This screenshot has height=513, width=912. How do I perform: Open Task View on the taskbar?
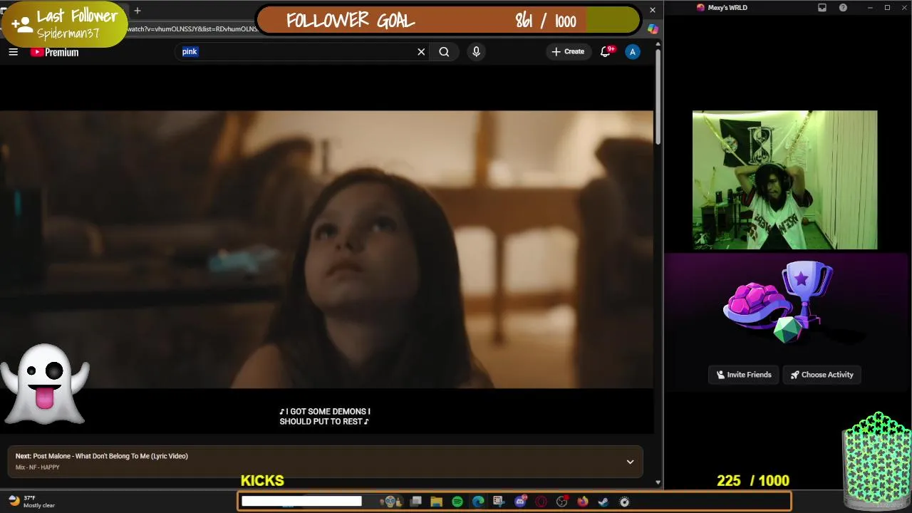[416, 502]
